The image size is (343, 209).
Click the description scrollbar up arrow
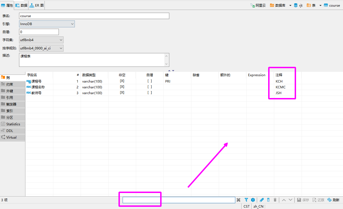click(x=167, y=56)
